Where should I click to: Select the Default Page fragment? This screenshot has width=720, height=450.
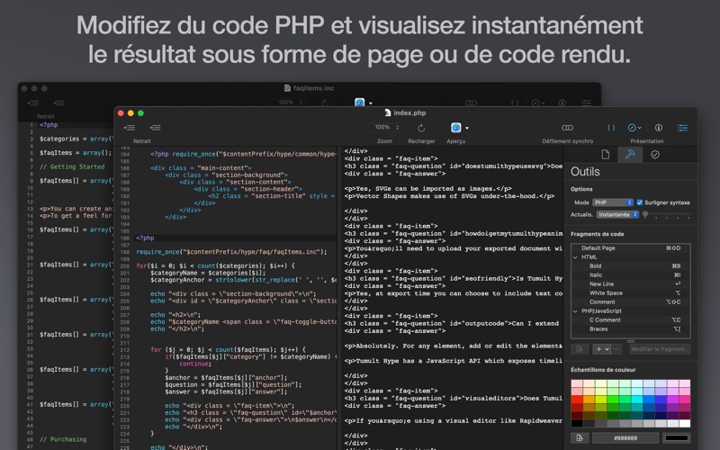pos(631,248)
